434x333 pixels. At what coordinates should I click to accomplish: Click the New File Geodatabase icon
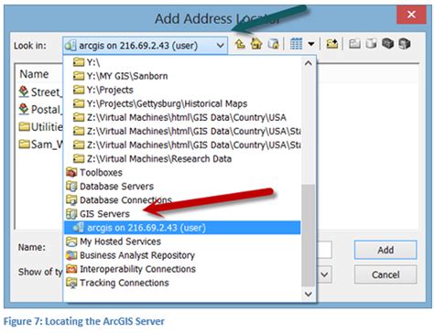click(x=371, y=45)
